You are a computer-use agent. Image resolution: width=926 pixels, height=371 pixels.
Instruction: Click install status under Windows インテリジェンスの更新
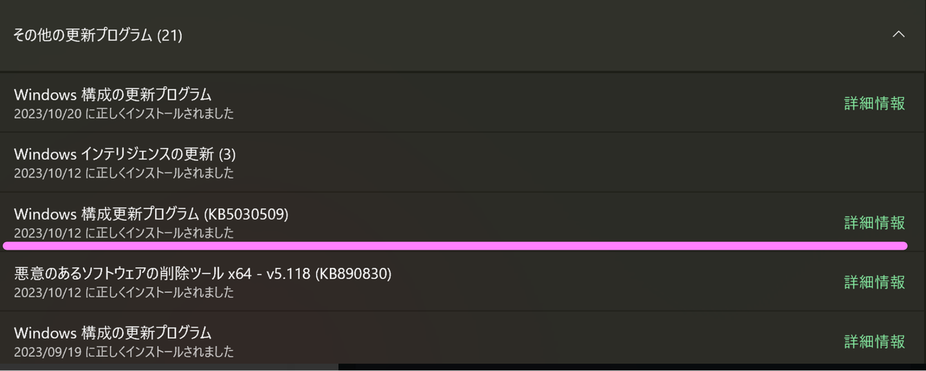(x=123, y=173)
